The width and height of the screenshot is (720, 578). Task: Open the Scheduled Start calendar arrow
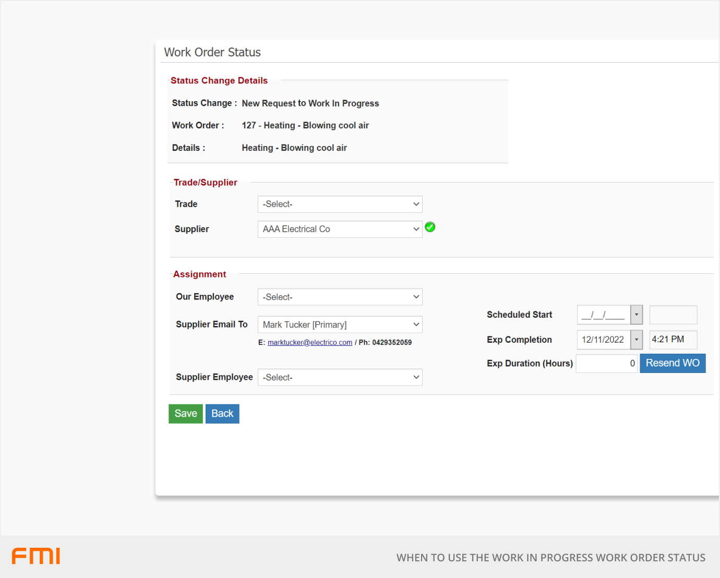[636, 315]
